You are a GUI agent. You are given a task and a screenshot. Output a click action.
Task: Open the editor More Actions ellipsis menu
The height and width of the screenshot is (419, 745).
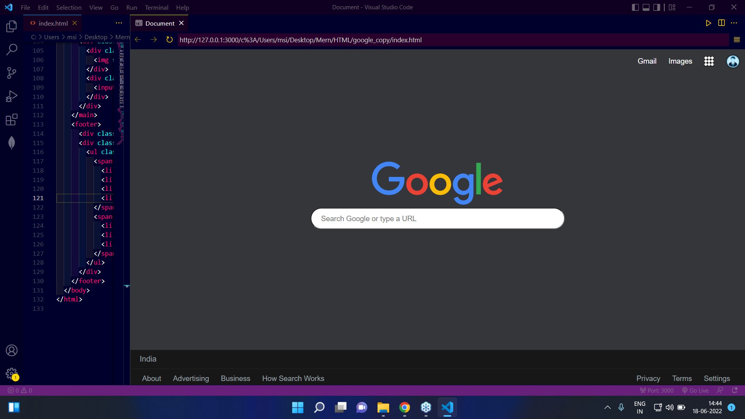coord(735,23)
